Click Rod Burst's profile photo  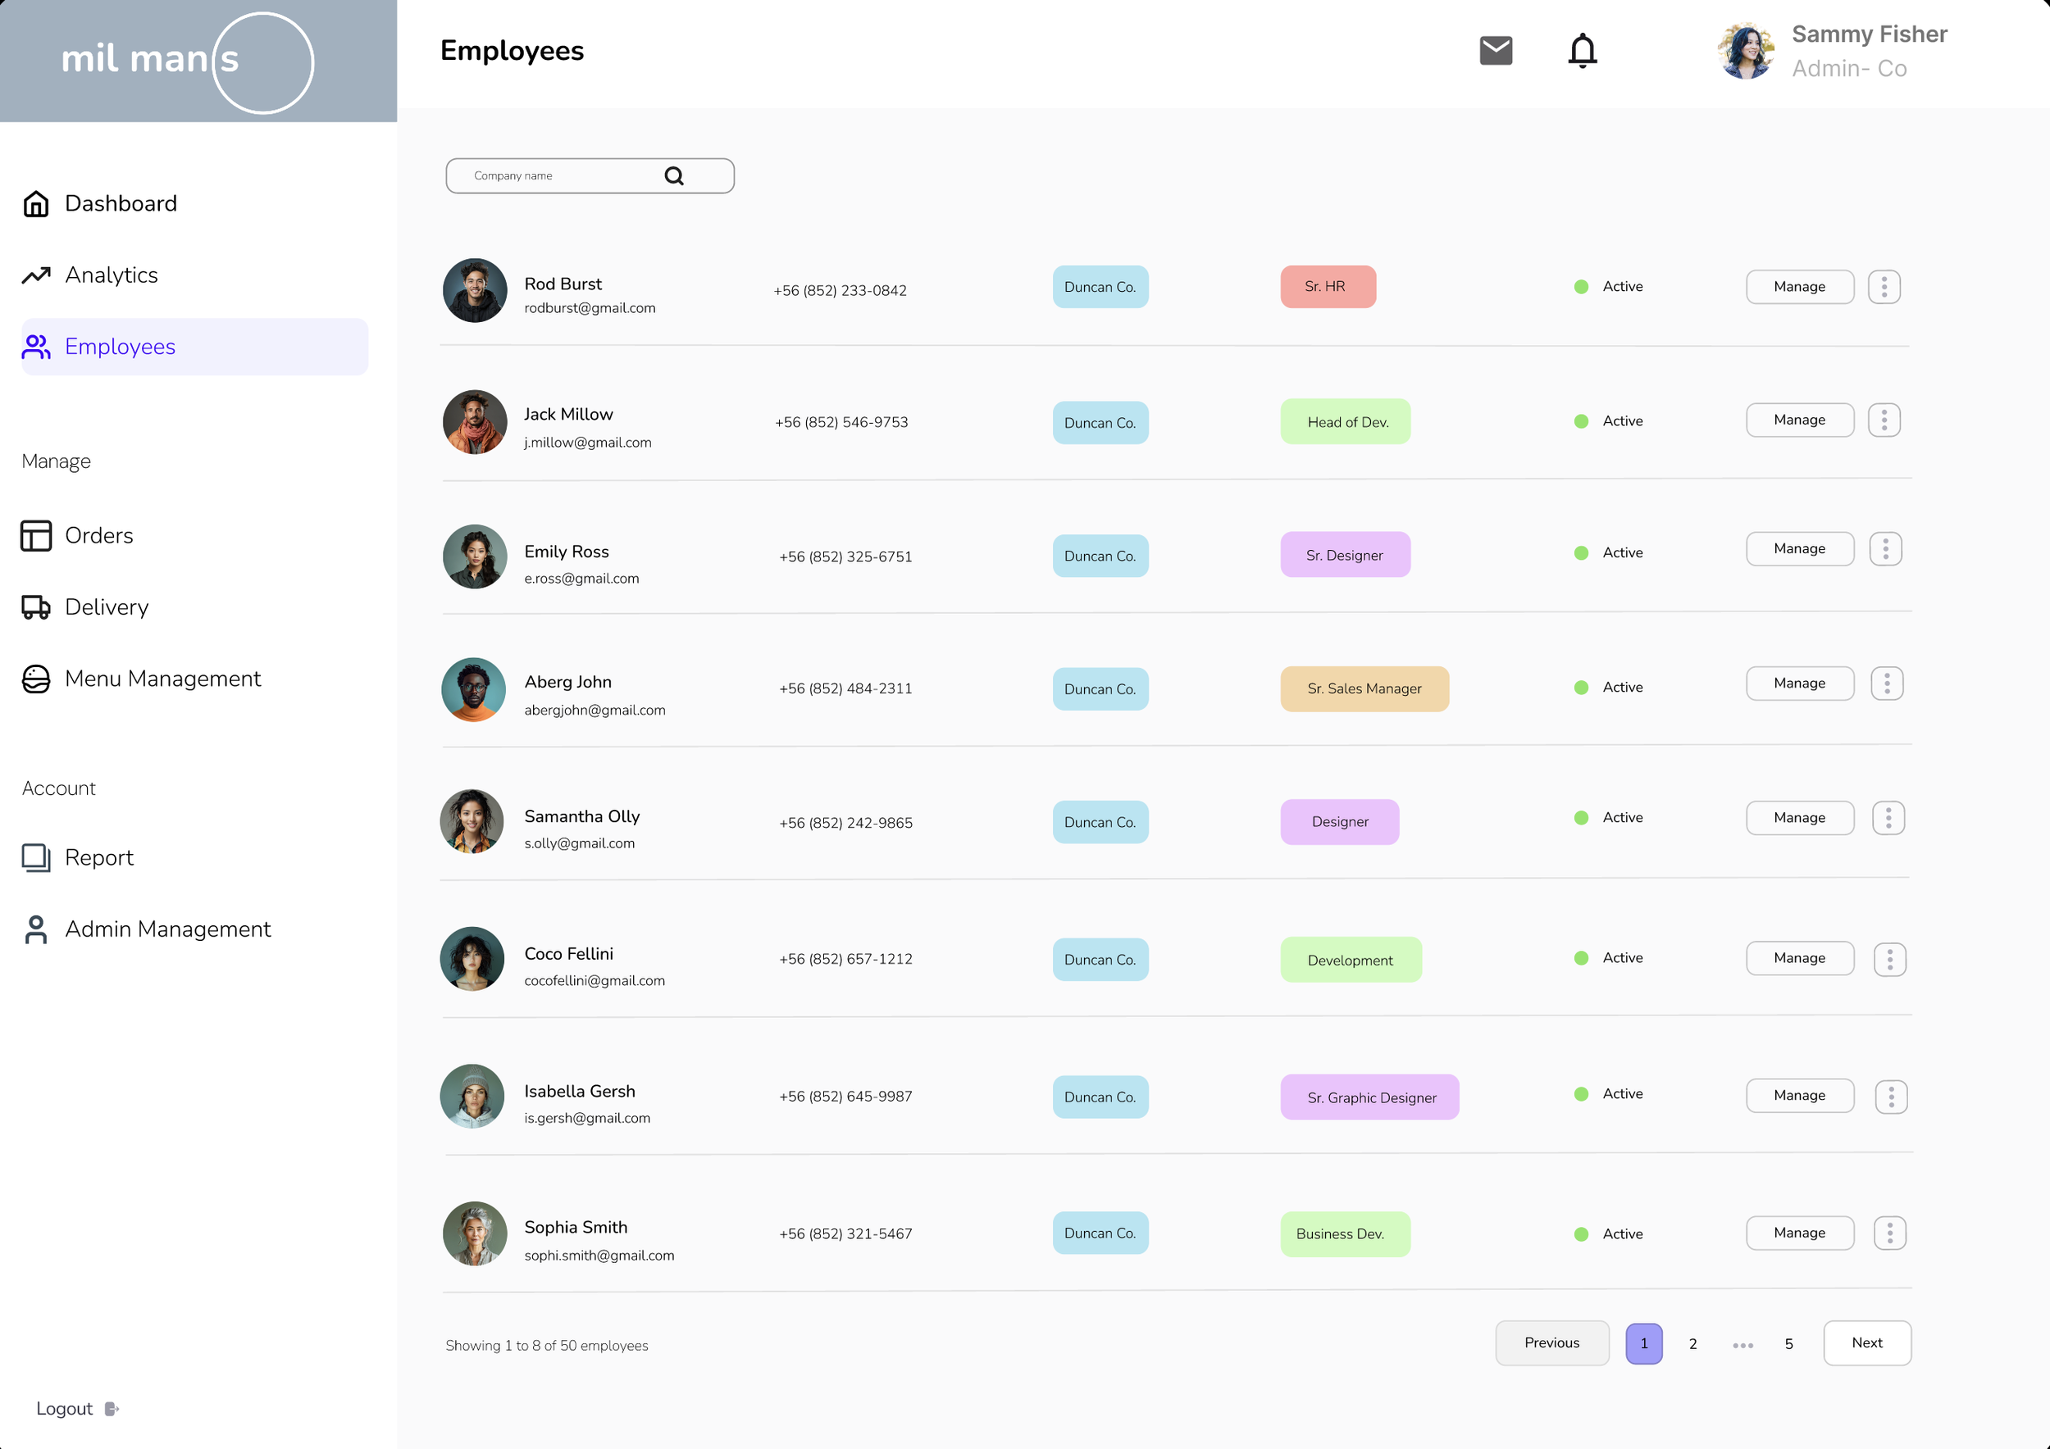click(x=475, y=291)
